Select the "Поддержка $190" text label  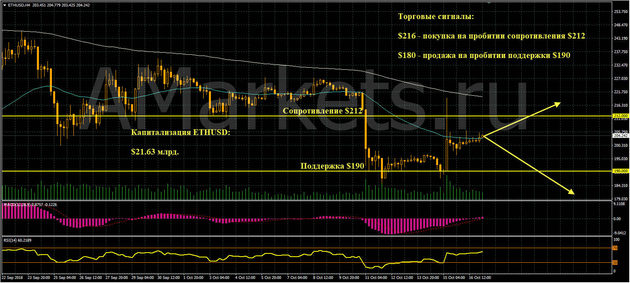point(332,166)
